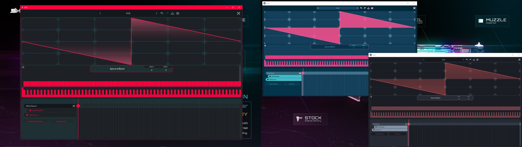Go to previous preset in red window

pyautogui.click(x=100, y=13)
